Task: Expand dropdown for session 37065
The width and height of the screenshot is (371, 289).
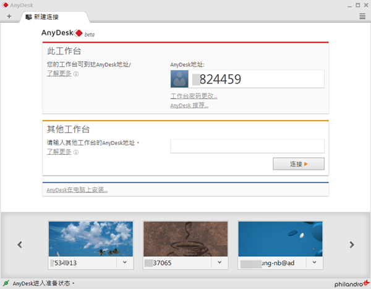Action: point(220,262)
